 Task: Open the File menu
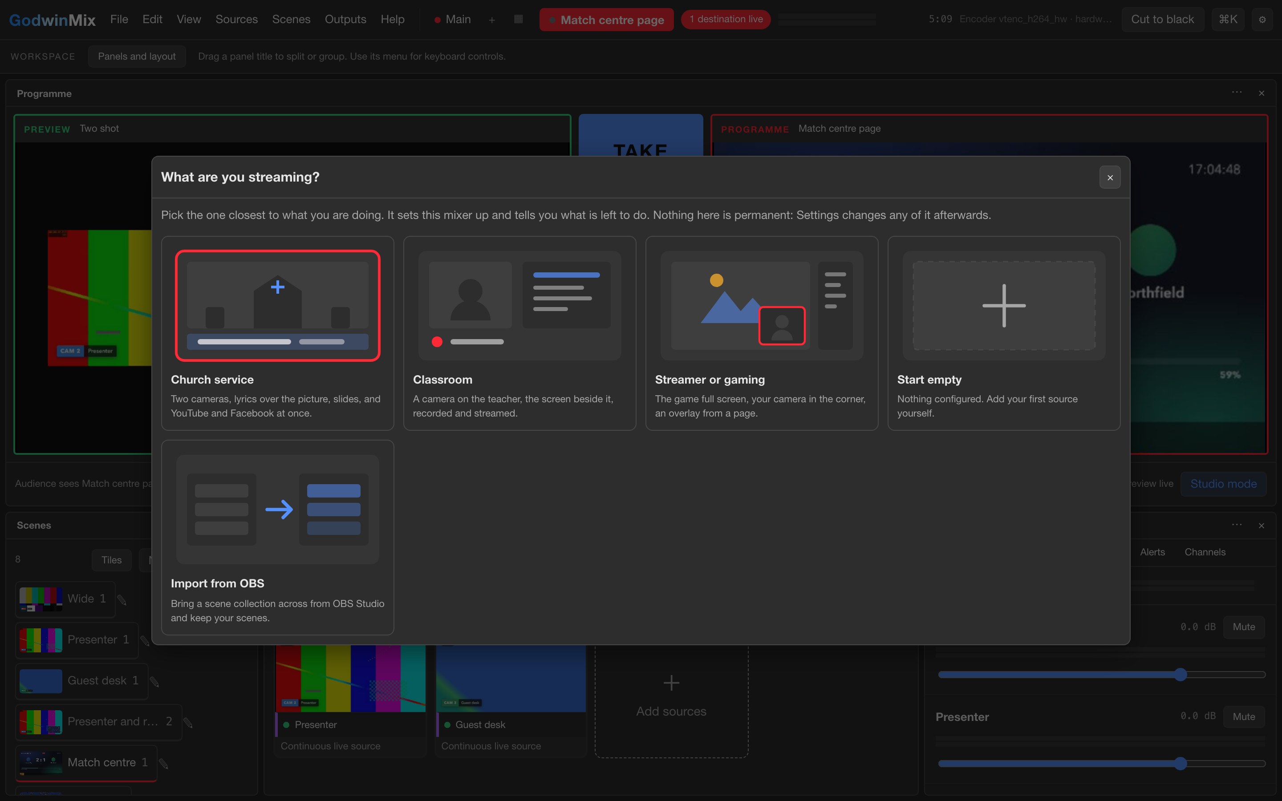tap(119, 20)
